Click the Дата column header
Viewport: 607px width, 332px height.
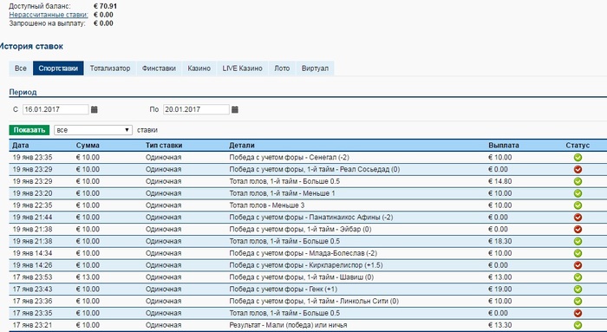coord(21,146)
